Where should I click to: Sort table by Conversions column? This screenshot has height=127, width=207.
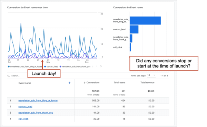pos(93,83)
